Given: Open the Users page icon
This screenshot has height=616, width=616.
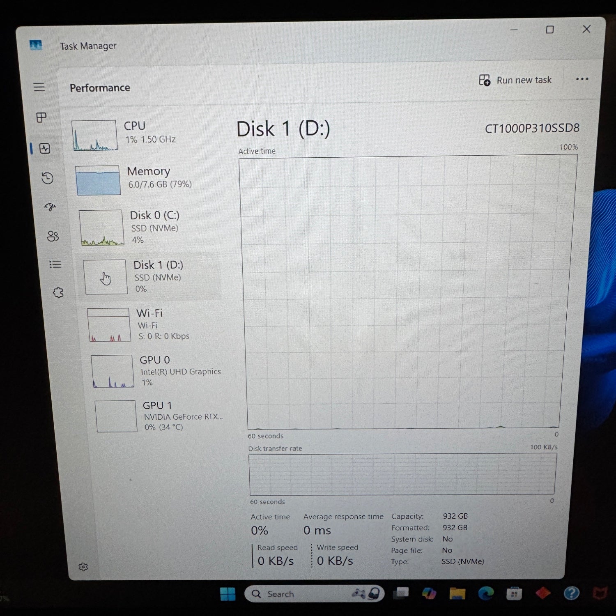Looking at the screenshot, I should 53,236.
